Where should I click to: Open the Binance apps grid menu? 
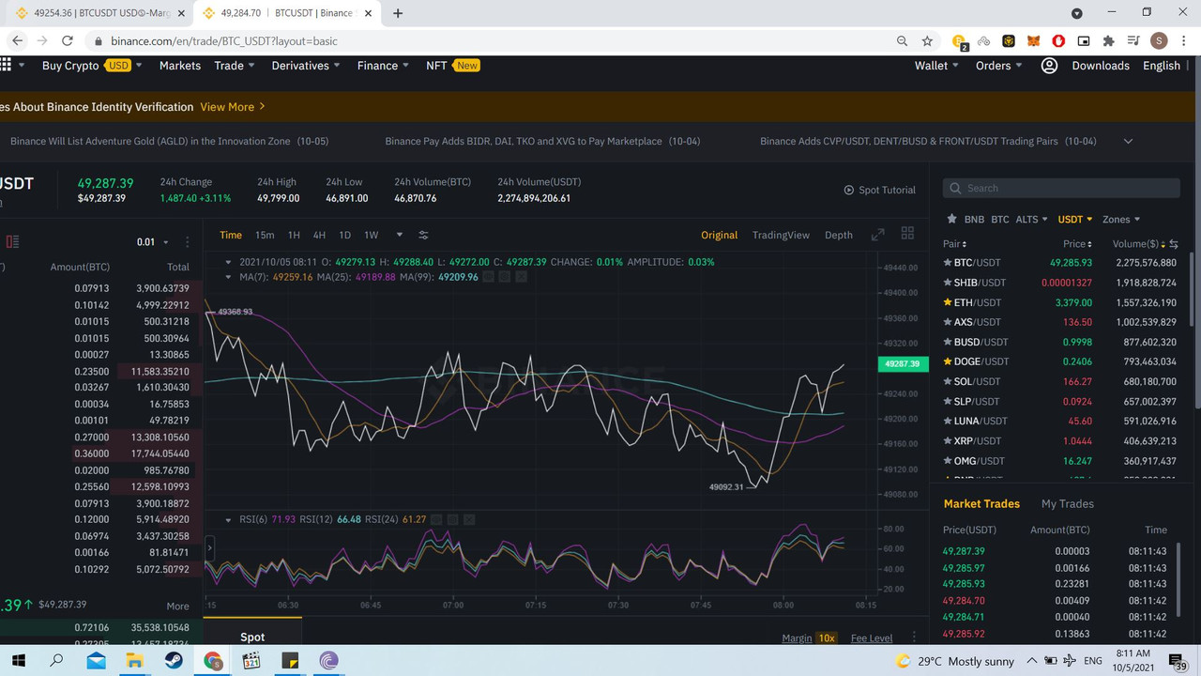click(6, 65)
